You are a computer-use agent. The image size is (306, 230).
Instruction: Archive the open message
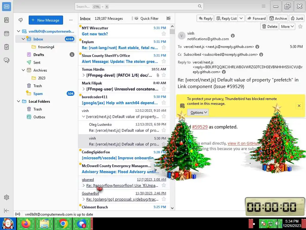coord(278,18)
